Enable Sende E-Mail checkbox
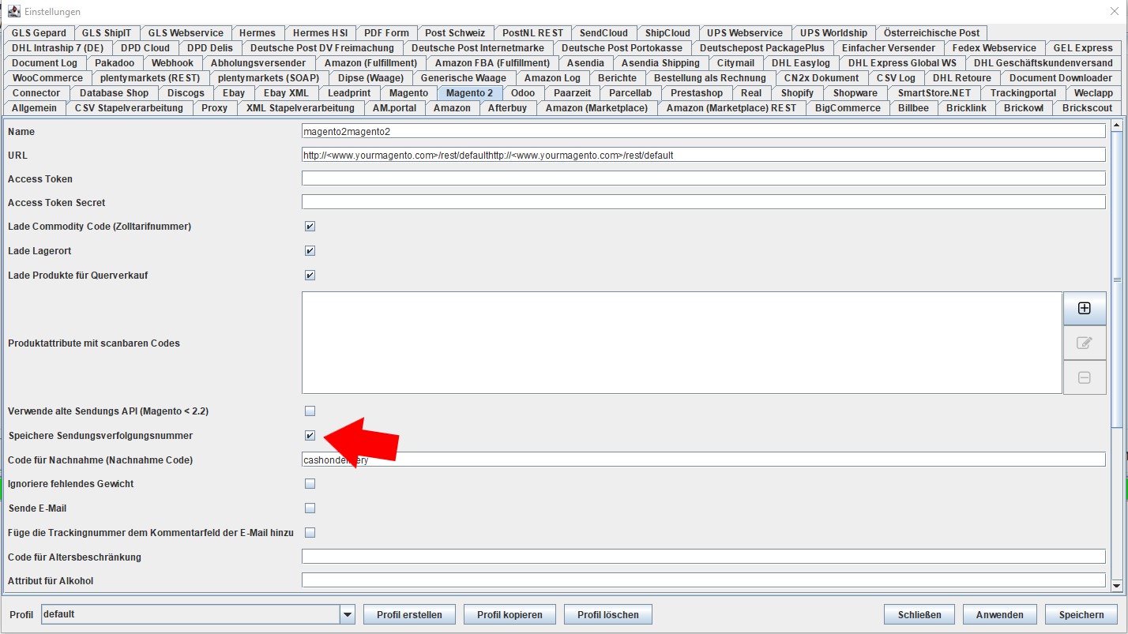Screen dimensions: 1128x634 point(310,508)
